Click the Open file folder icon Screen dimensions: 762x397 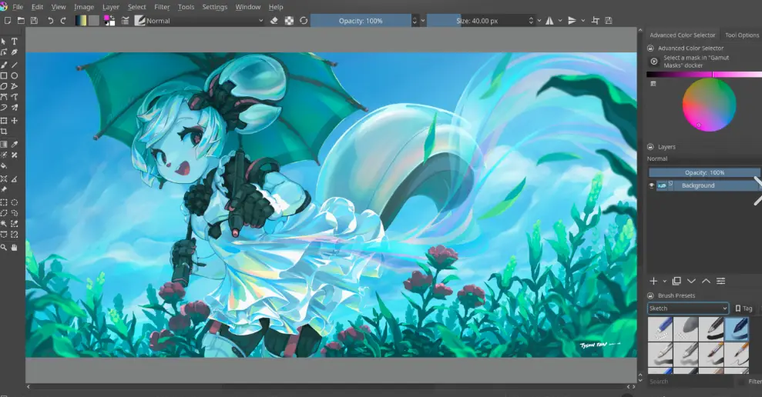[x=21, y=20]
